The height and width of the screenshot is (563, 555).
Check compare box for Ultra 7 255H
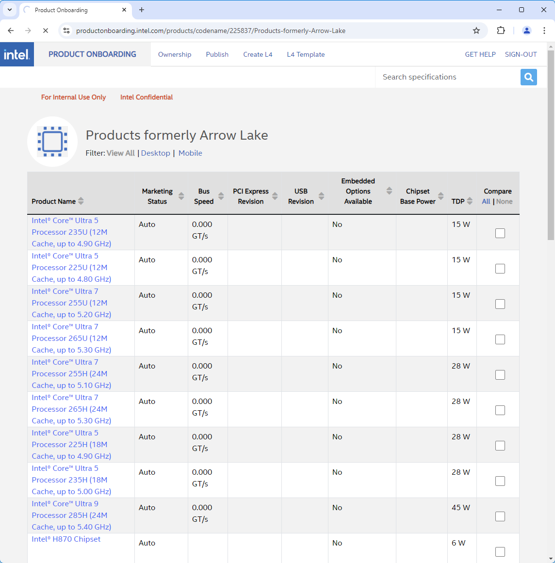coord(500,375)
